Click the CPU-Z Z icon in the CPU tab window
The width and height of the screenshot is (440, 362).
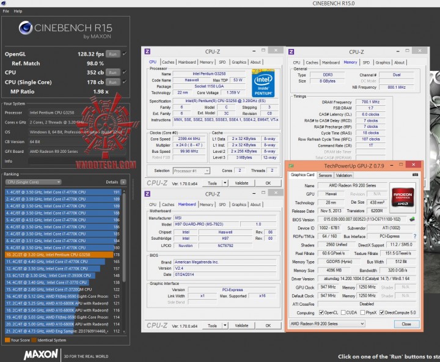pyautogui.click(x=147, y=51)
